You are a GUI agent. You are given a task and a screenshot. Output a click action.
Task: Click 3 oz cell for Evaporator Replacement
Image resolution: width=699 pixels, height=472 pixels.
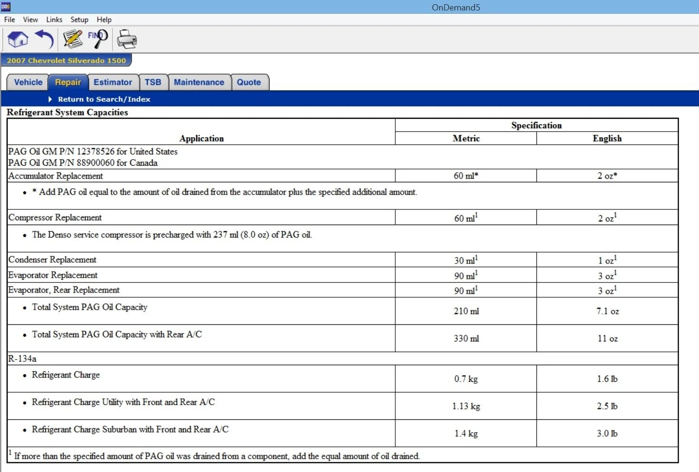pyautogui.click(x=607, y=275)
